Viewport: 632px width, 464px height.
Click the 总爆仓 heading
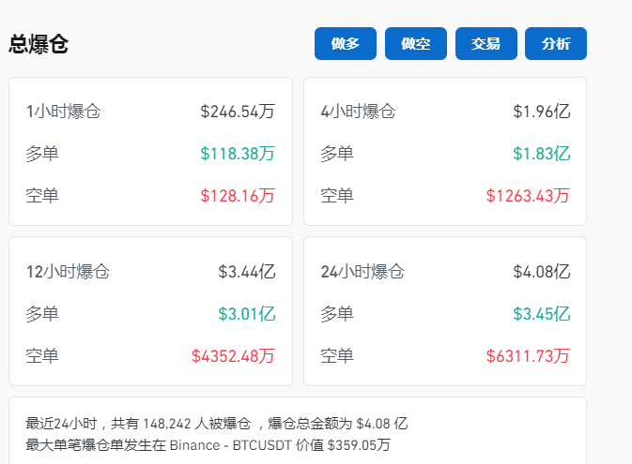[x=39, y=44]
